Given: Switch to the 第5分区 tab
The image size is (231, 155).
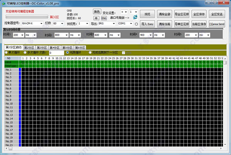Looking at the screenshot, I should tap(67, 48).
